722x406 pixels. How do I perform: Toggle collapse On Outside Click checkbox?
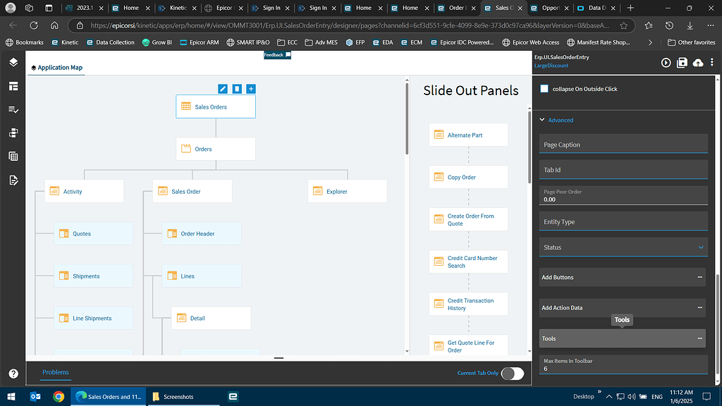click(544, 89)
